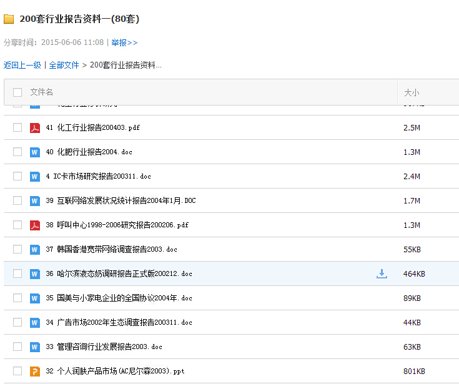Click the Word icon for IC卡市场研究报告
The height and width of the screenshot is (384, 459).
tap(35, 176)
